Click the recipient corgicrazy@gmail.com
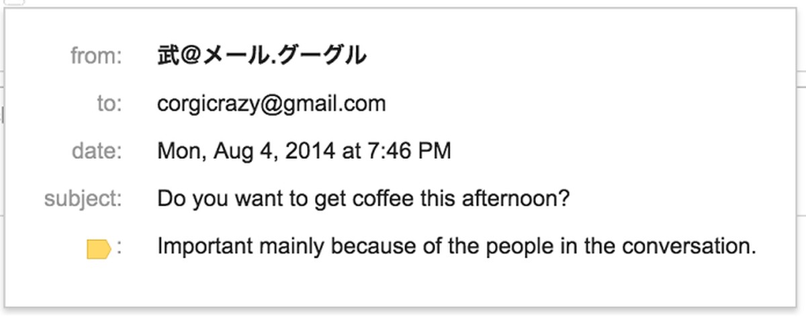The width and height of the screenshot is (806, 317). 271,103
